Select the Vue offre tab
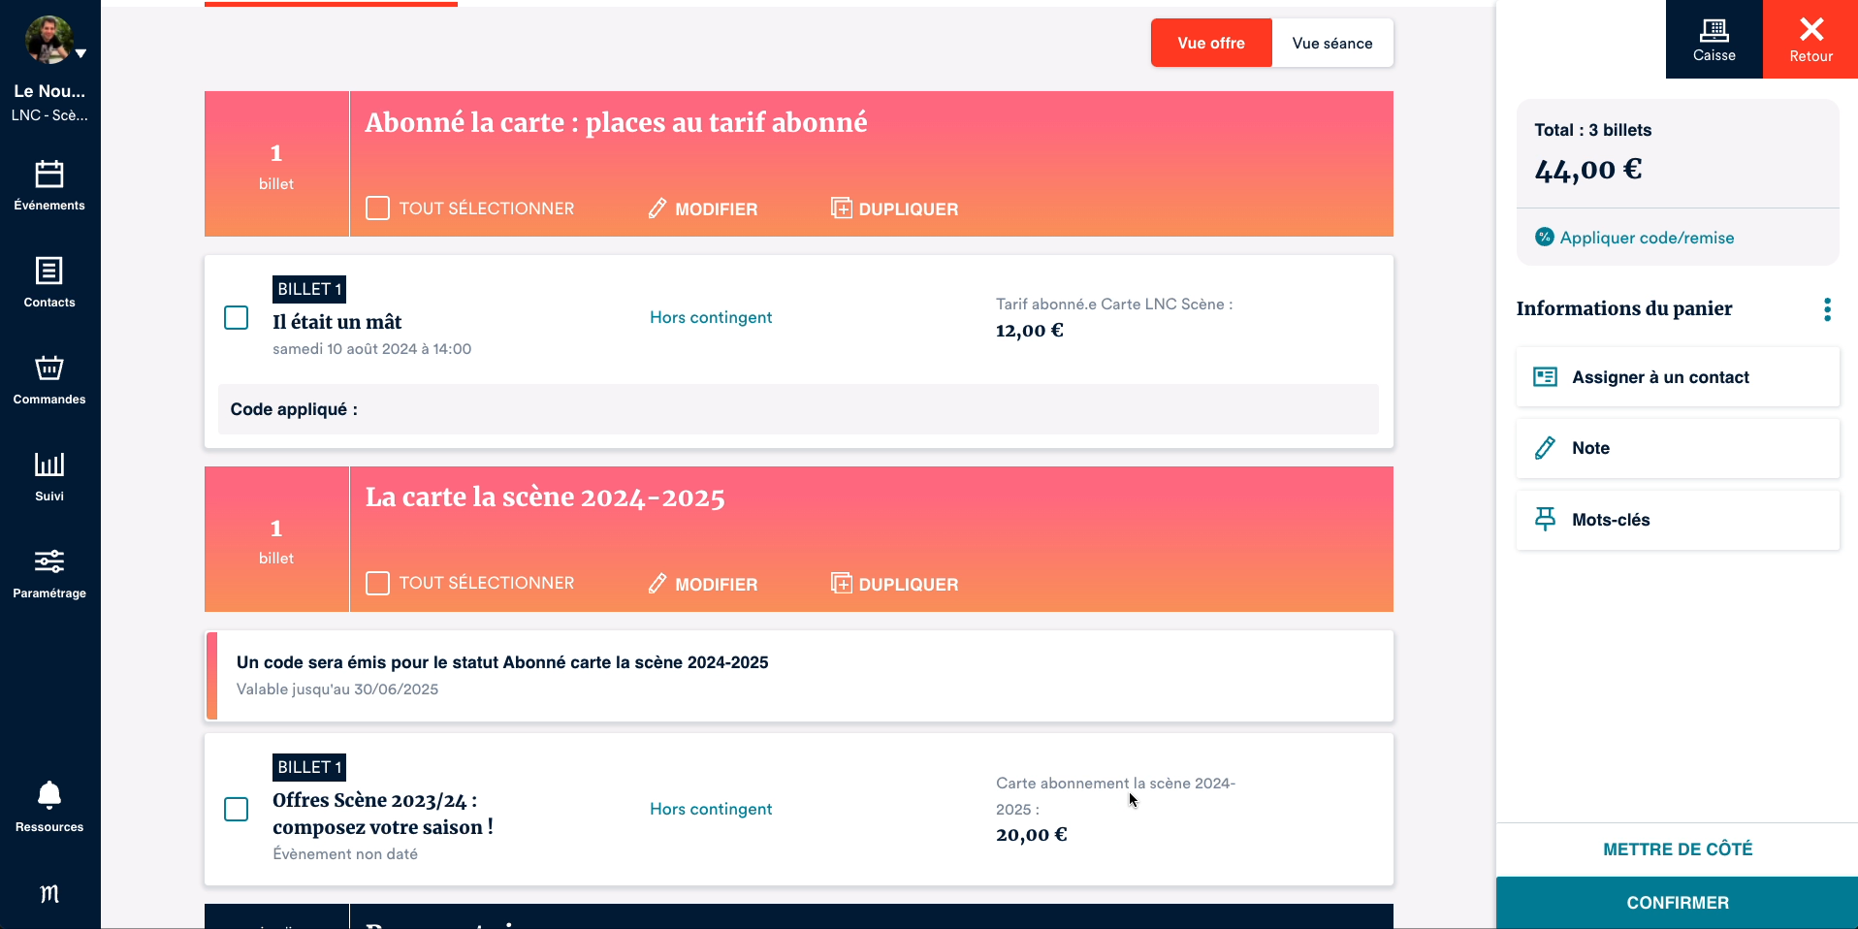Viewport: 1858px width, 929px height. pos(1210,44)
